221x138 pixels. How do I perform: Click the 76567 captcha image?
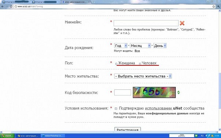(154, 92)
